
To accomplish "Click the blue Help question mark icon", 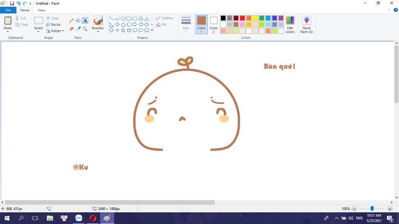I will point(396,10).
